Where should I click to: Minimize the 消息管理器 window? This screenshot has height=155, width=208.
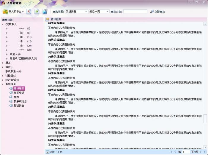[191, 2]
